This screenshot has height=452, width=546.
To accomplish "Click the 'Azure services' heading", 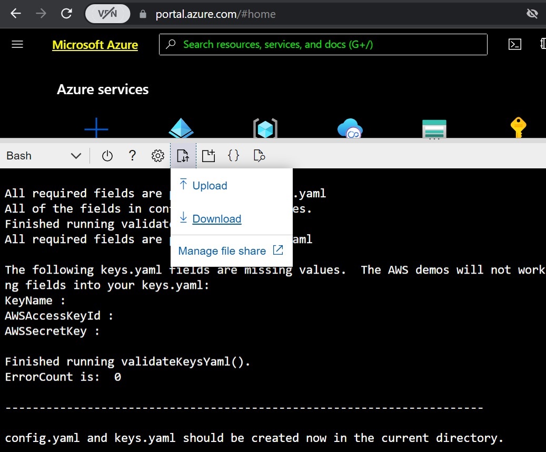I will (x=103, y=89).
